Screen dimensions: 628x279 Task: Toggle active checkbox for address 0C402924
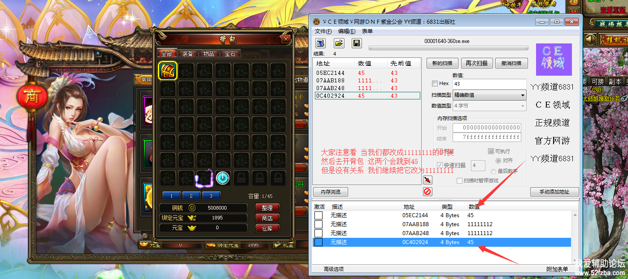pos(318,242)
